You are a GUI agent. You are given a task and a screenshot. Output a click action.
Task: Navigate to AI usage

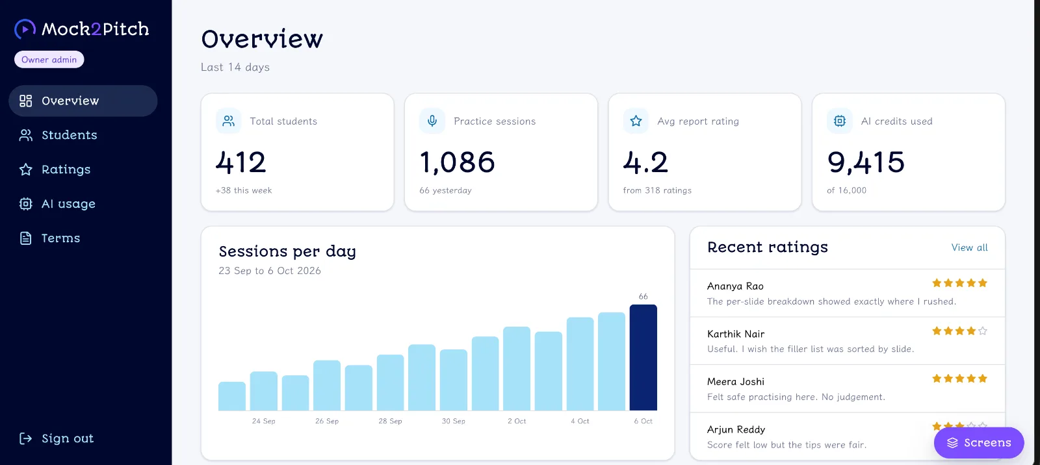coord(83,204)
